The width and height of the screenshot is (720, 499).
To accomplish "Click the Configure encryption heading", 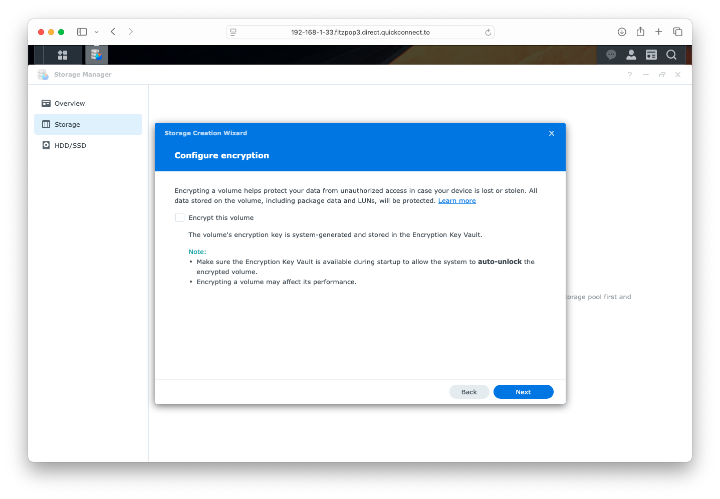I will click(x=222, y=155).
